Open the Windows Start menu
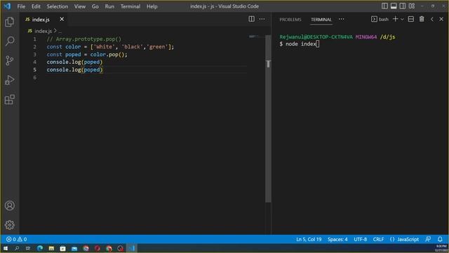 pos(6,248)
